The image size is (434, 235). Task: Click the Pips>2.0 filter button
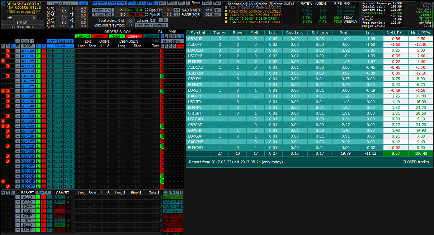[x=66, y=41]
